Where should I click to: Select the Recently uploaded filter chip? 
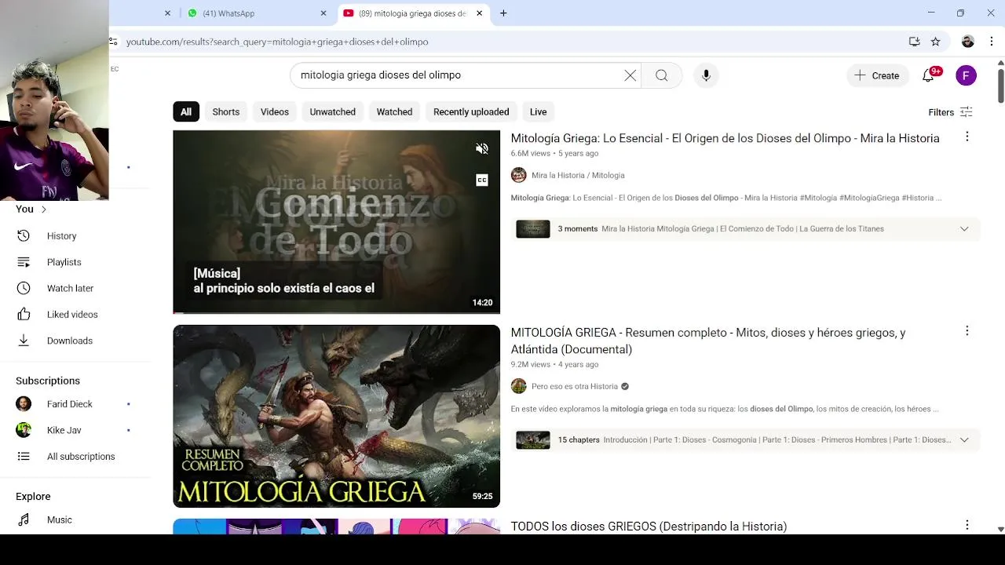point(471,111)
